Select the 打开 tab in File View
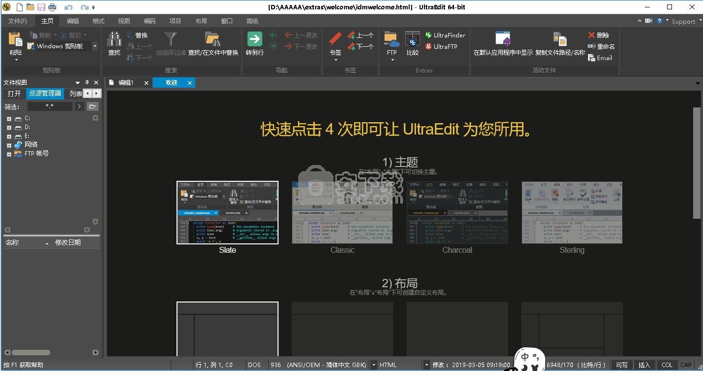703x371 pixels. coord(14,94)
